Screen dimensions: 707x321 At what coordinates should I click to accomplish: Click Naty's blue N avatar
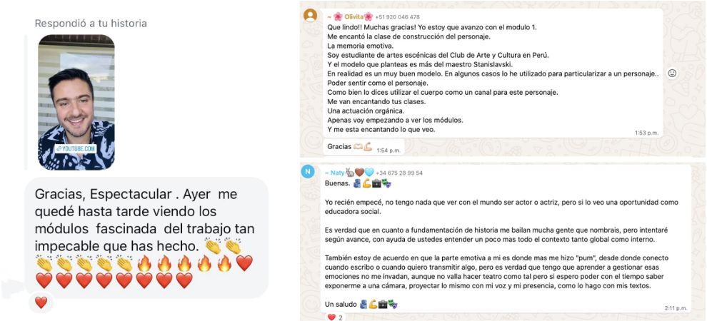(308, 172)
